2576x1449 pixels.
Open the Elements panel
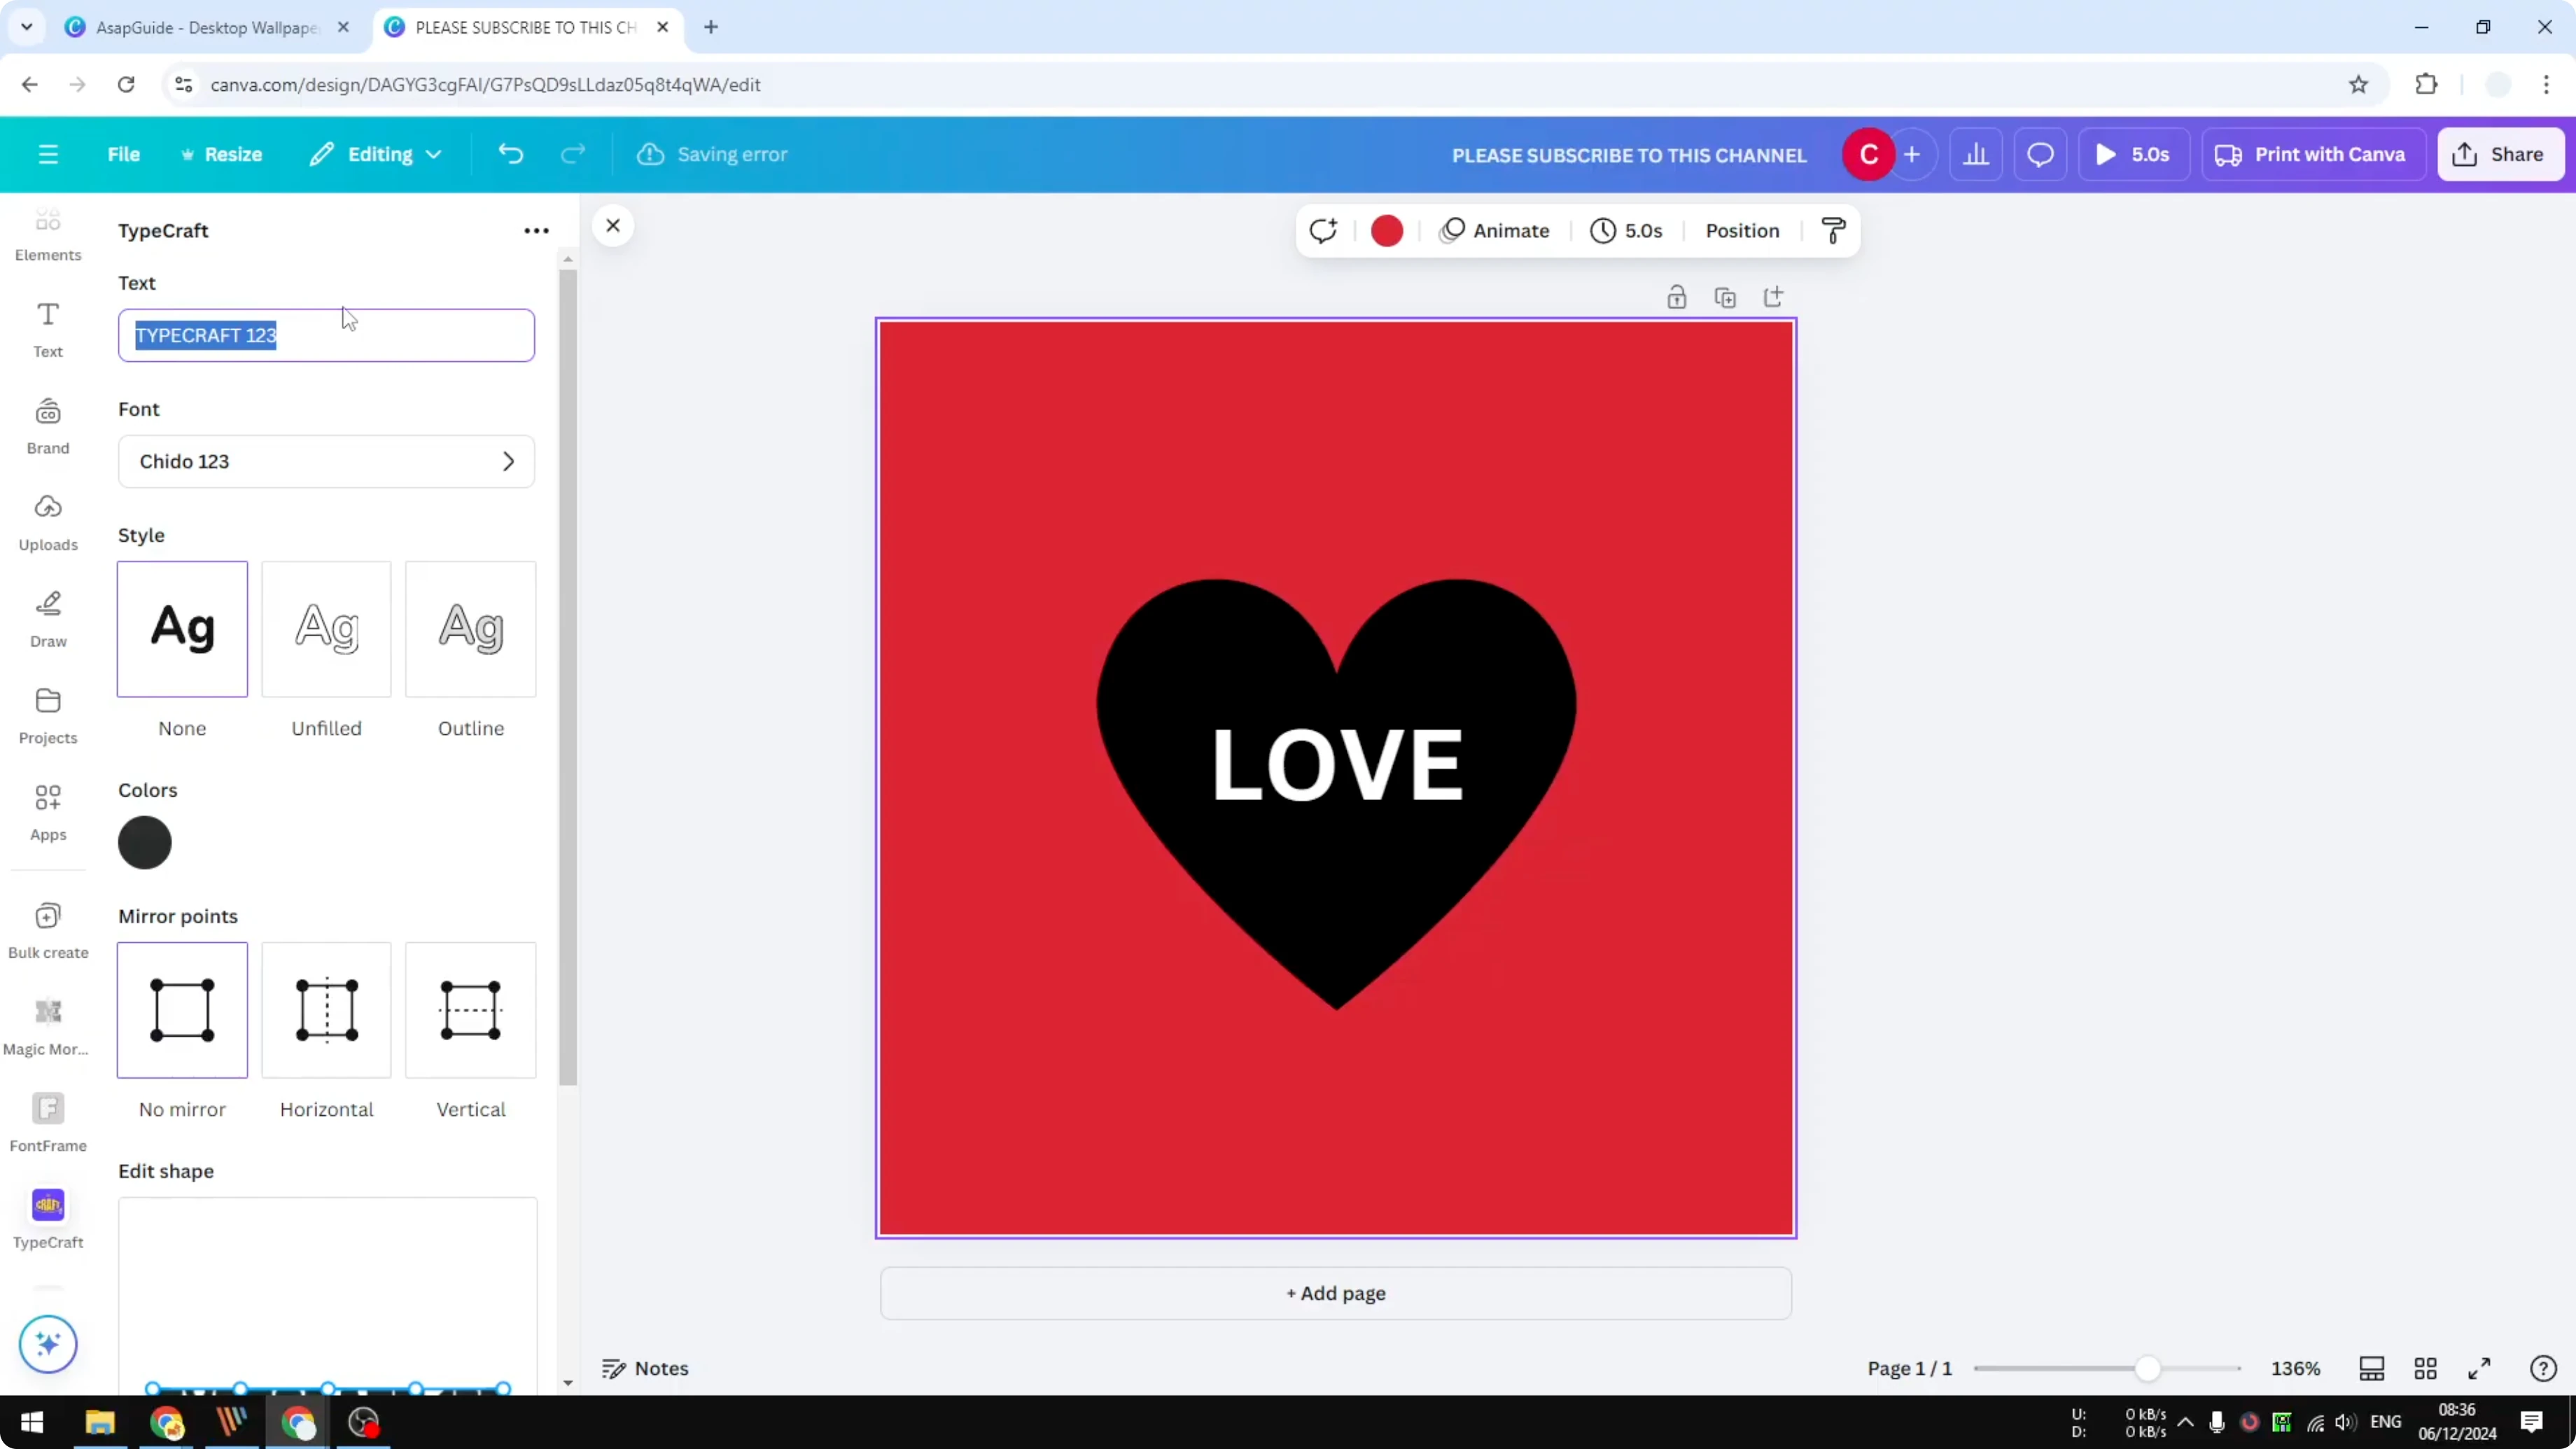click(48, 235)
